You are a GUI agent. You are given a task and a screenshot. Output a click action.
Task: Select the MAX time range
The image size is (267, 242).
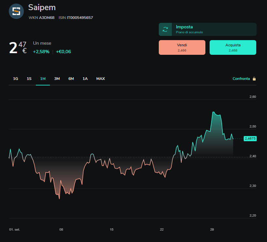click(x=100, y=79)
